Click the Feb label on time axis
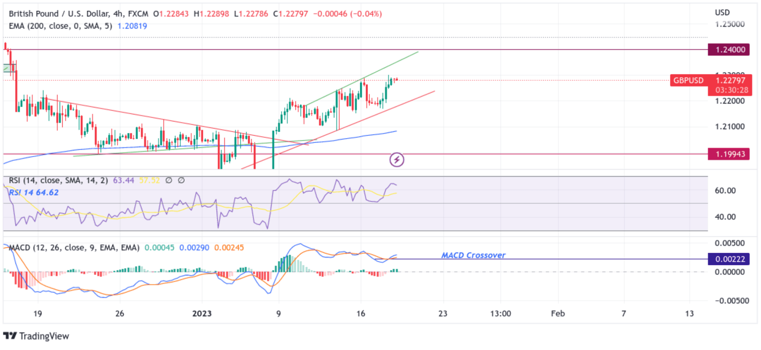This screenshot has height=350, width=761. click(x=558, y=314)
